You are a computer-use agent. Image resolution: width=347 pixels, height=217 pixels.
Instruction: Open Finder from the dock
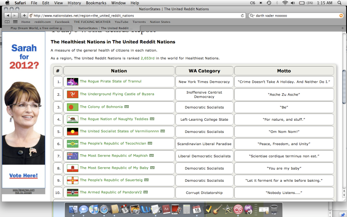coord(73,210)
